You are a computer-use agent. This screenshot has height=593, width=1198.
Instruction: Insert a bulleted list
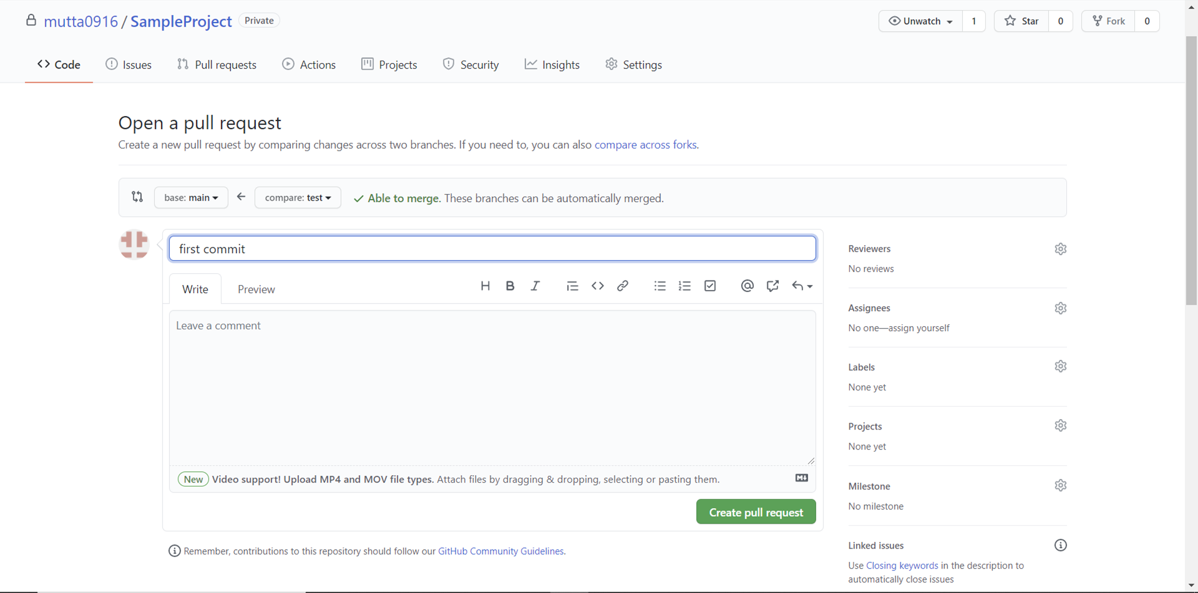[x=660, y=286]
